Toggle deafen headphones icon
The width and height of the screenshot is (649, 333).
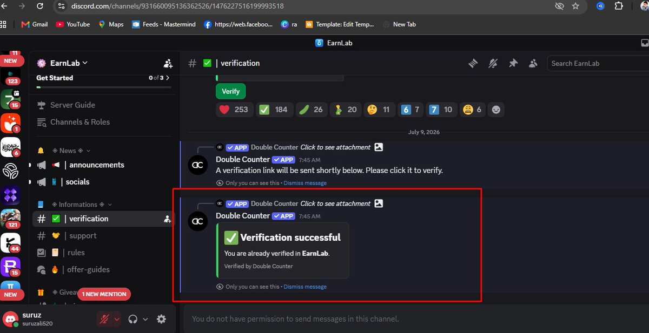pyautogui.click(x=133, y=319)
